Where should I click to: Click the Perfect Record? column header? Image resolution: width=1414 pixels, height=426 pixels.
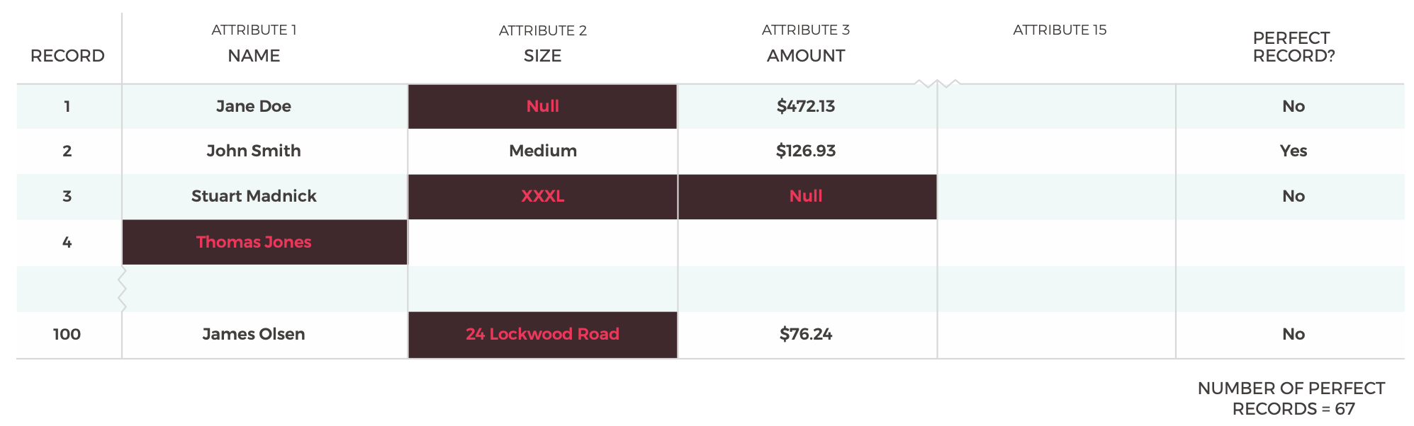pos(1294,47)
